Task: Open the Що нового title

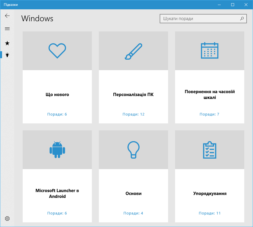Action: click(57, 95)
